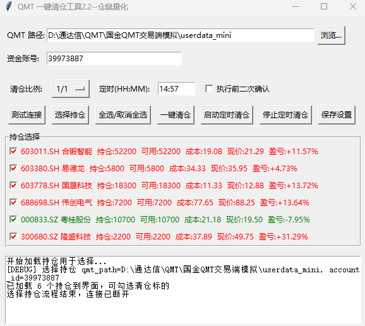
Task: Click the 持仓选择 group label
Action: tap(25, 137)
